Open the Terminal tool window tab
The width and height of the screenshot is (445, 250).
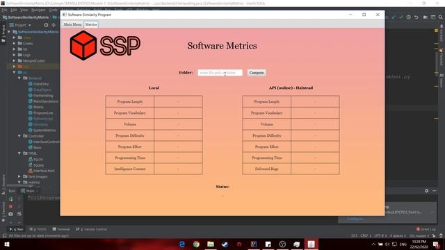click(61, 229)
